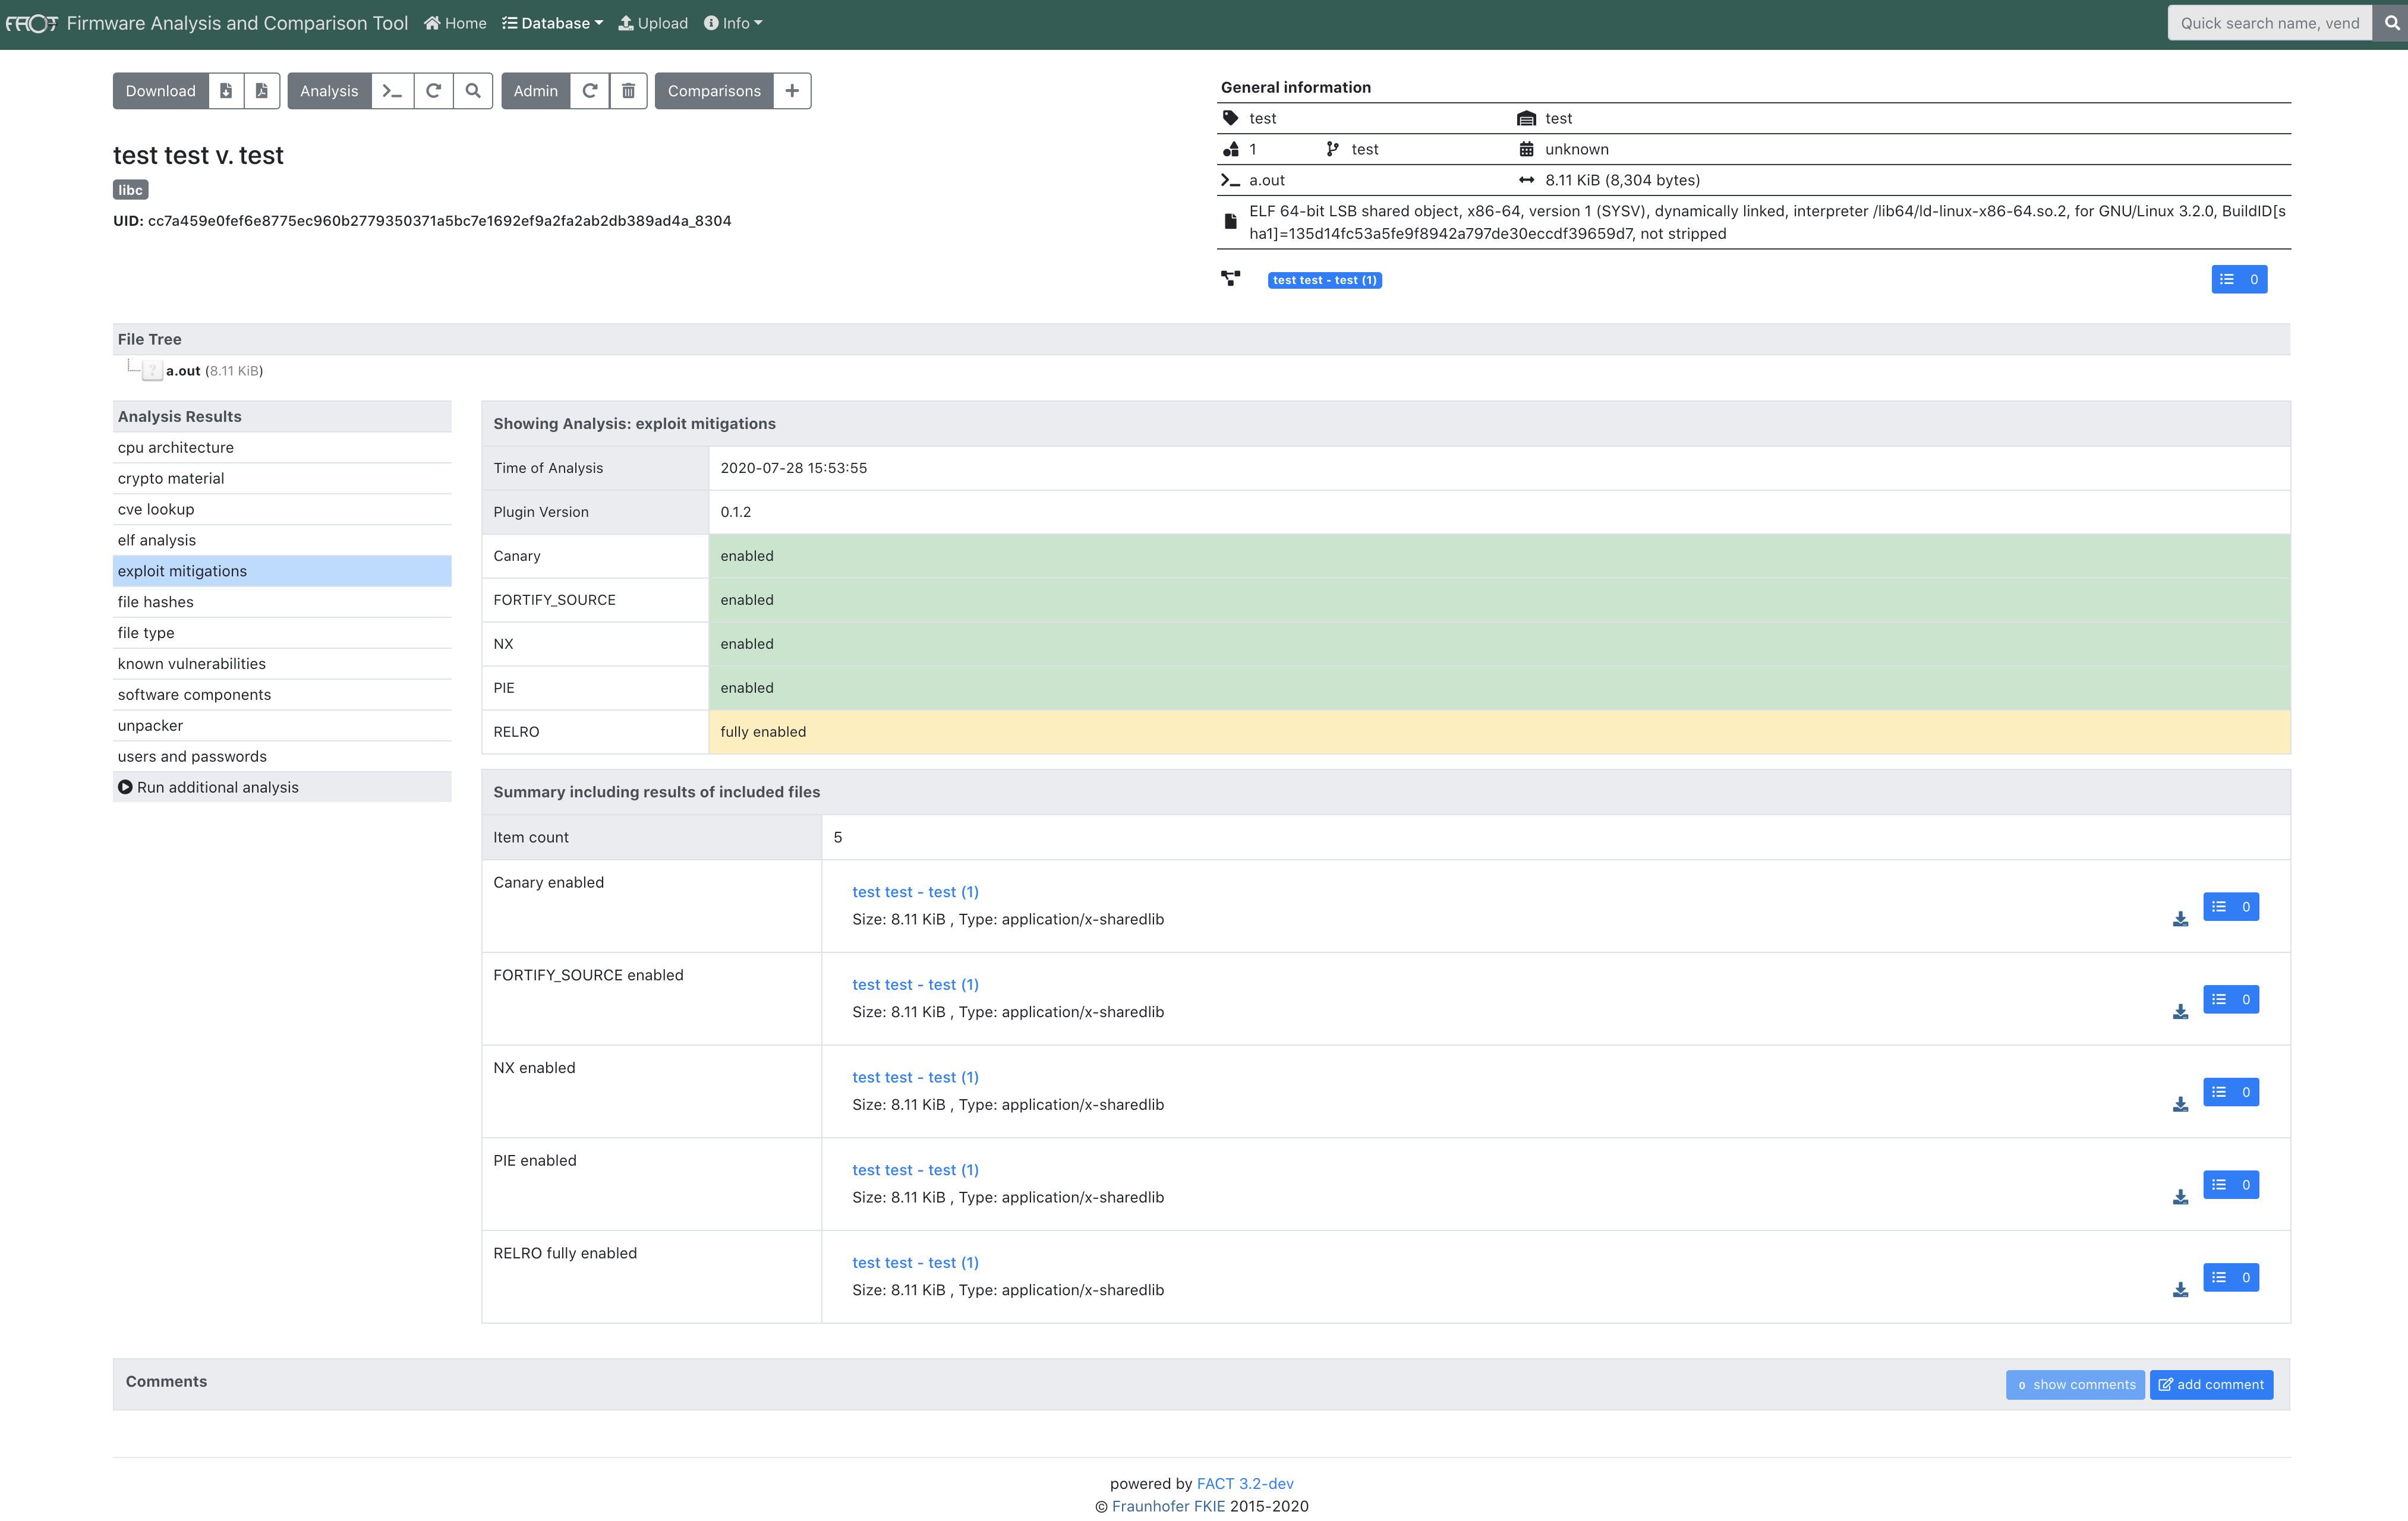The width and height of the screenshot is (2408, 1521).
Task: Download the PDF report
Action: [x=262, y=91]
